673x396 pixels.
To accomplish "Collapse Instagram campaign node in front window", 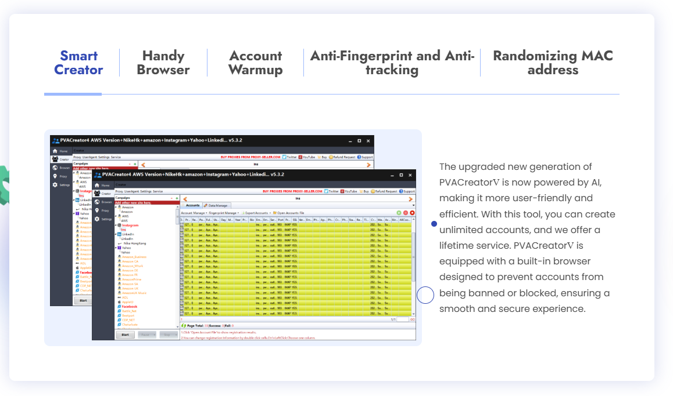I will click(x=116, y=225).
